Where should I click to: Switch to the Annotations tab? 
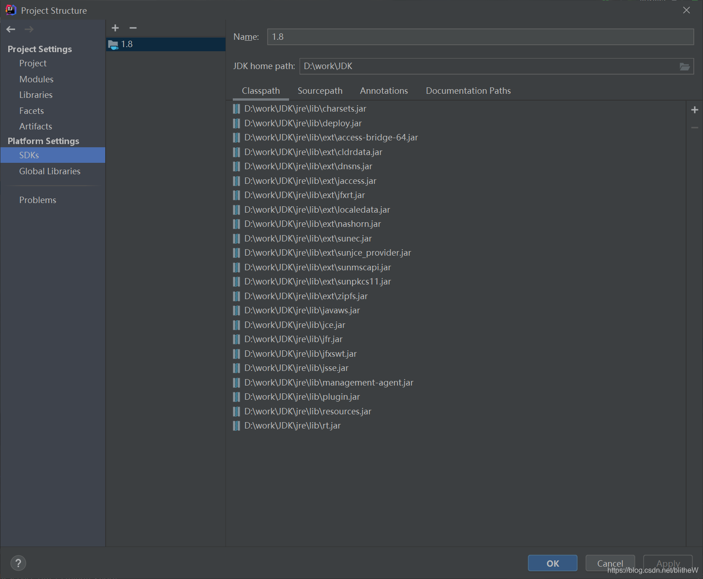click(384, 91)
